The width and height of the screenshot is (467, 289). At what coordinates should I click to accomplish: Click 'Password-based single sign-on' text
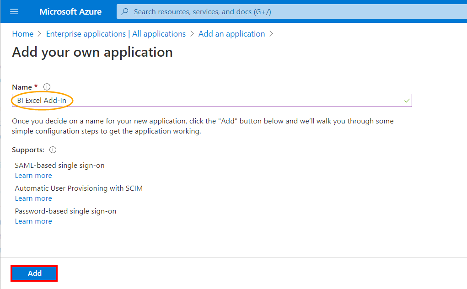point(65,211)
